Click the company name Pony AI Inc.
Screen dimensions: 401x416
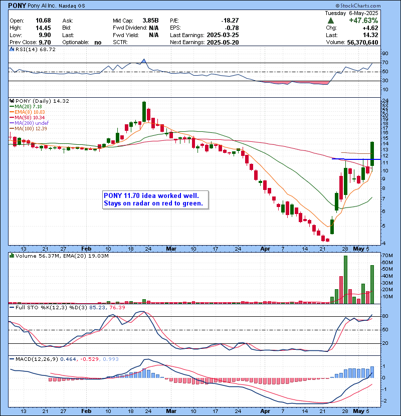[x=42, y=6]
